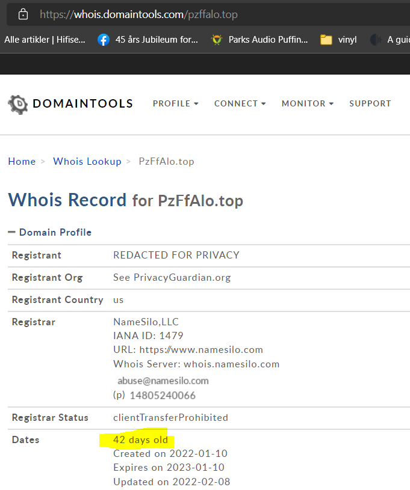Select the namesilo.com URL text
Image resolution: width=410 pixels, height=490 pixels.
click(x=201, y=350)
